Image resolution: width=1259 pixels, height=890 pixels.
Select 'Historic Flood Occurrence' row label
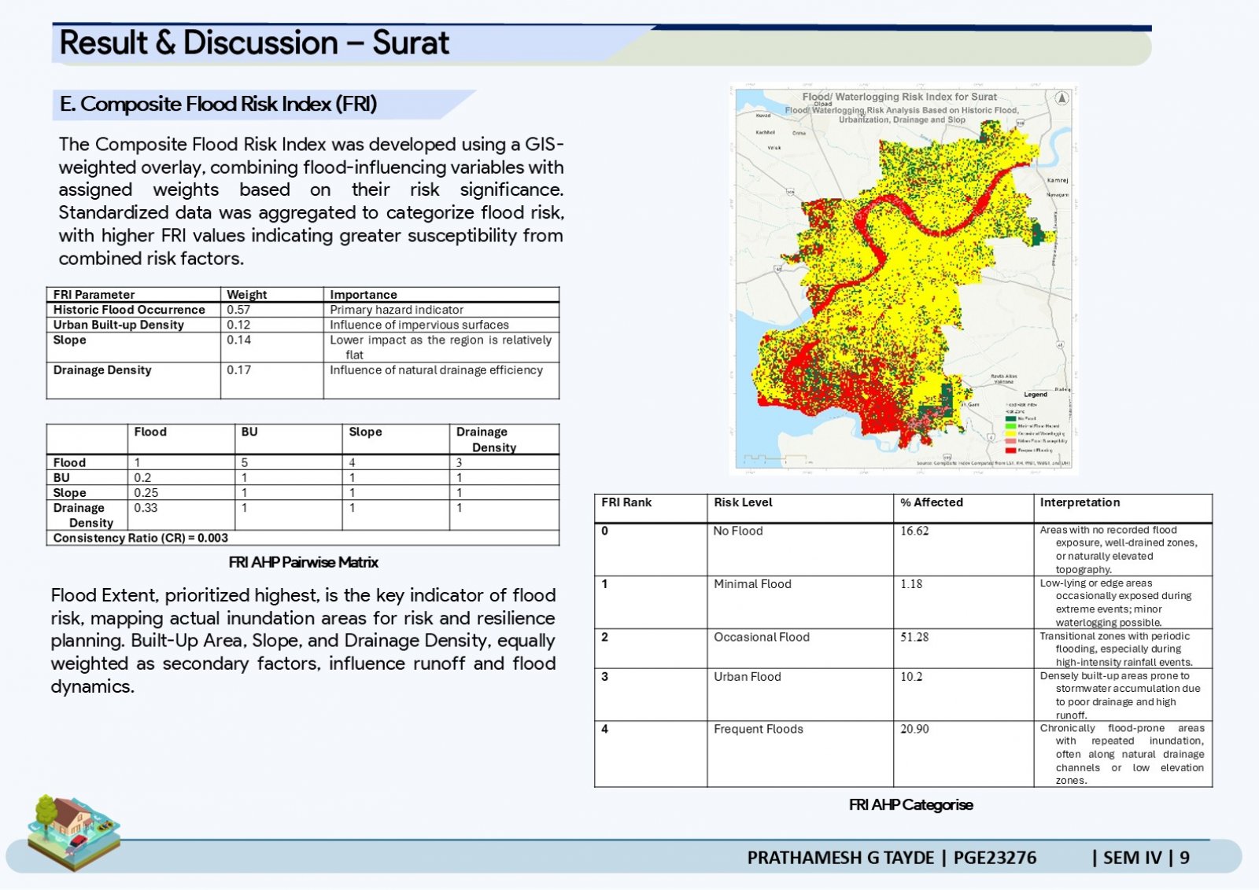pos(129,310)
